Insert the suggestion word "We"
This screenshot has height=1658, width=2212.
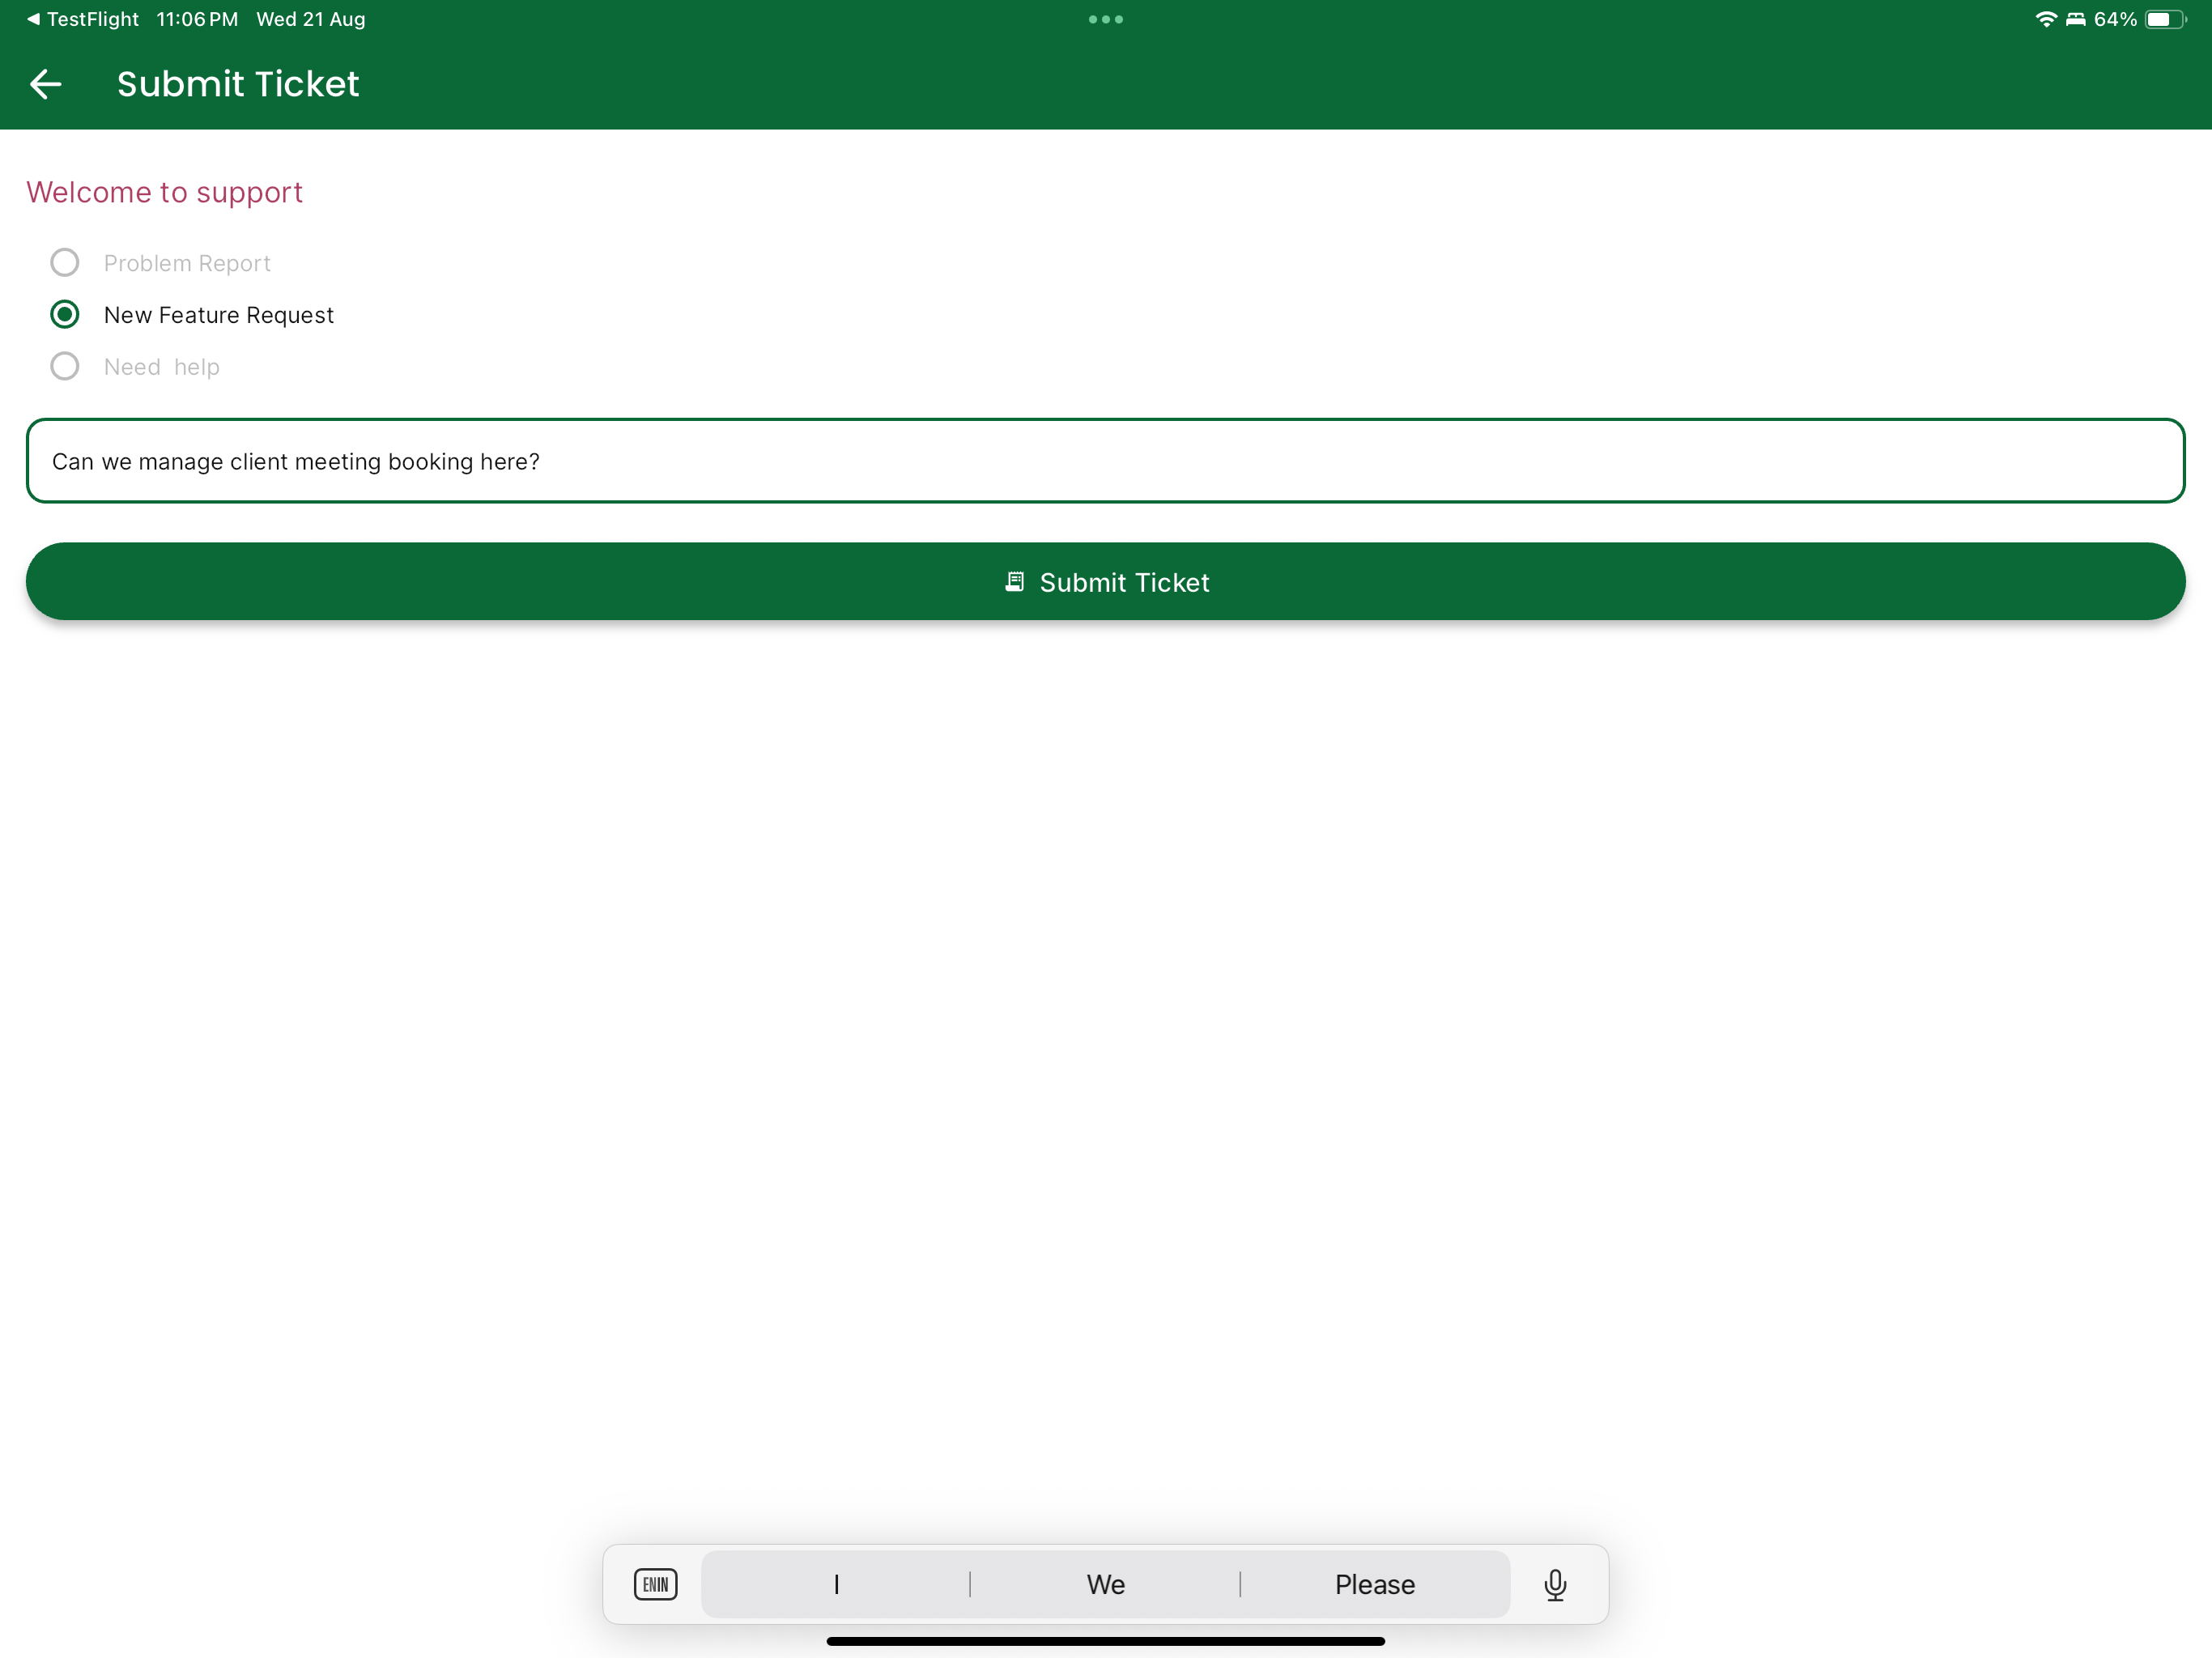[1105, 1584]
